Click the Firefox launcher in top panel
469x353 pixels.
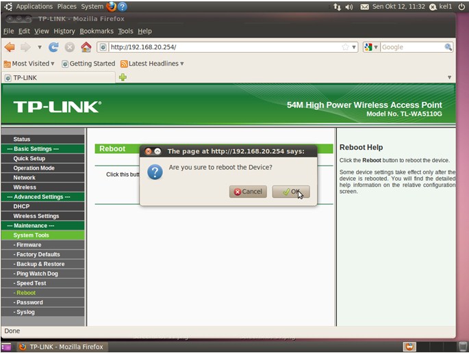click(x=112, y=6)
